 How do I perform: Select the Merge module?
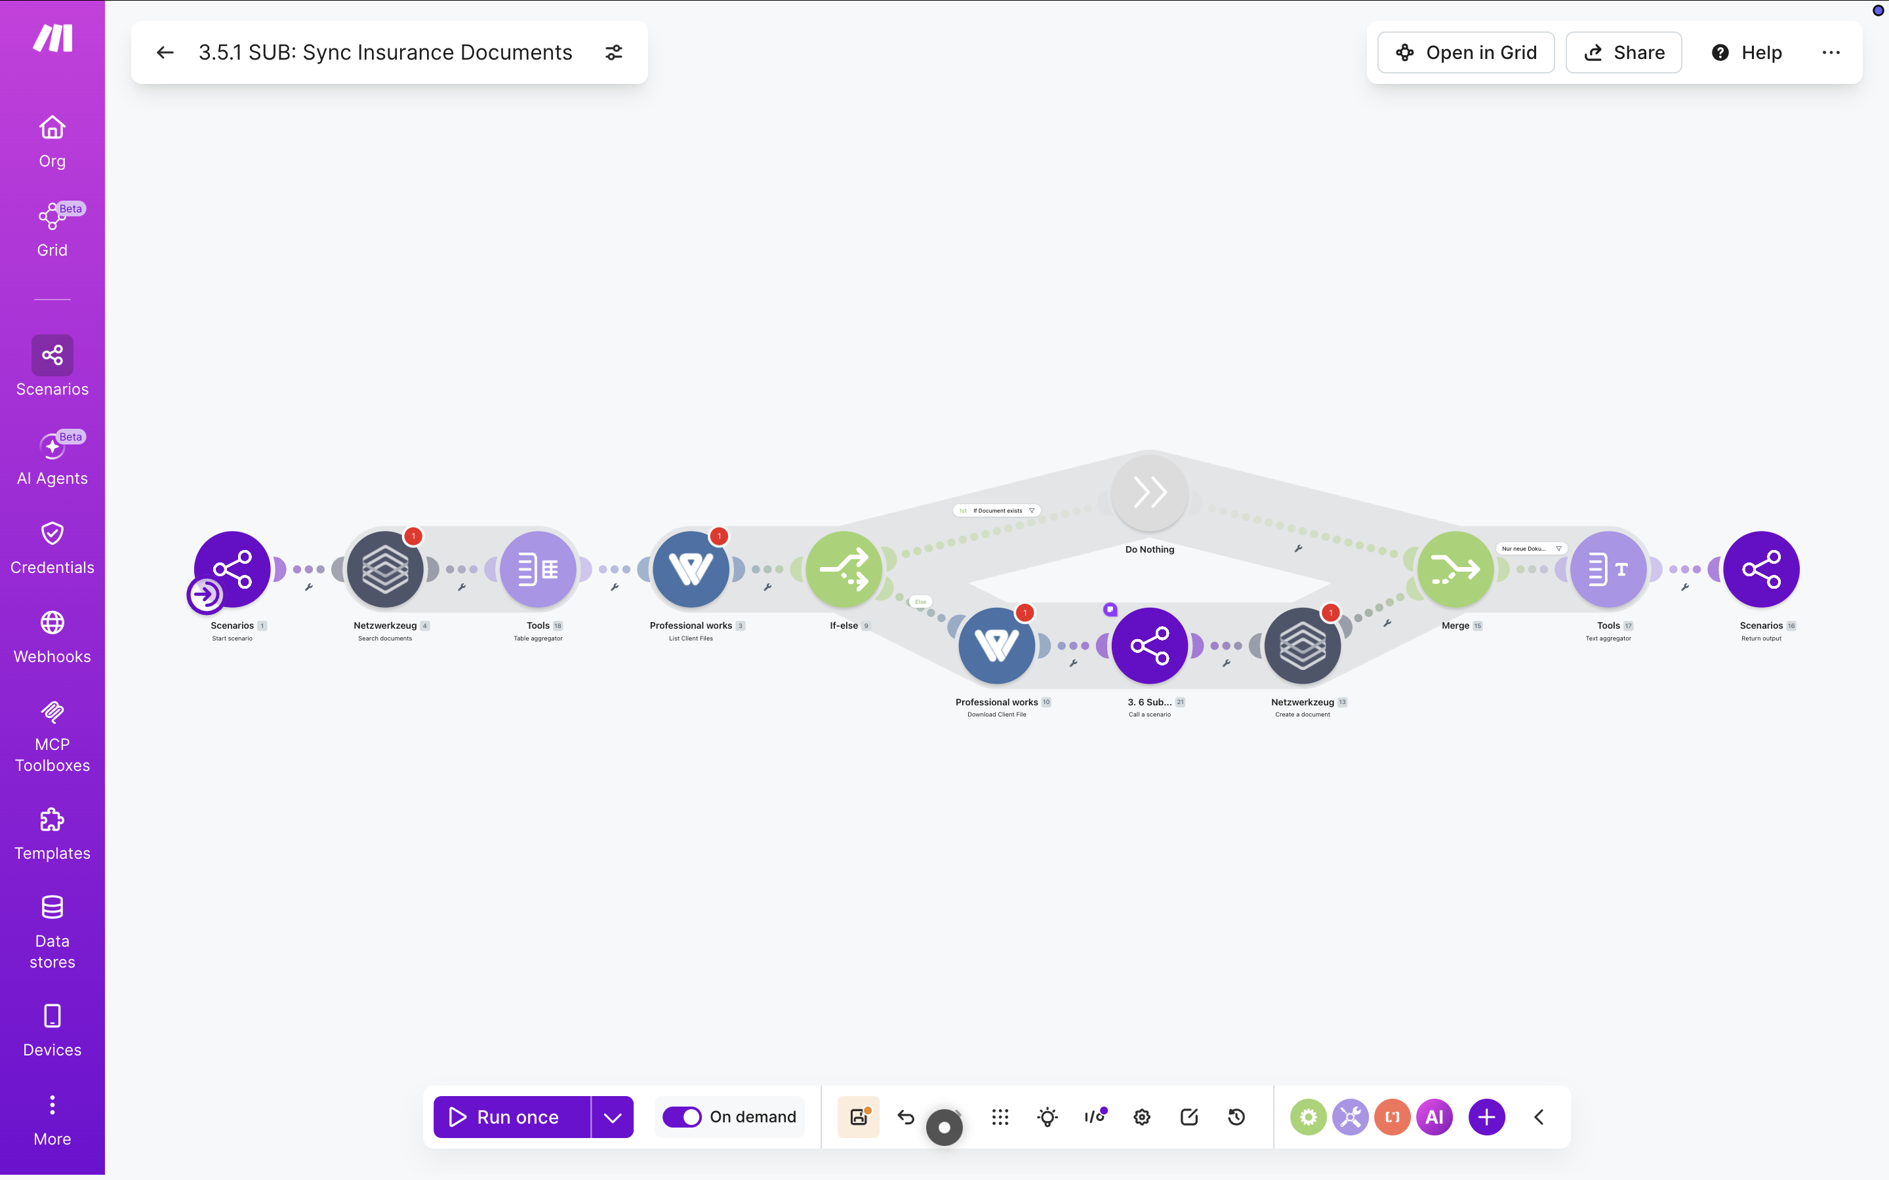click(1456, 569)
